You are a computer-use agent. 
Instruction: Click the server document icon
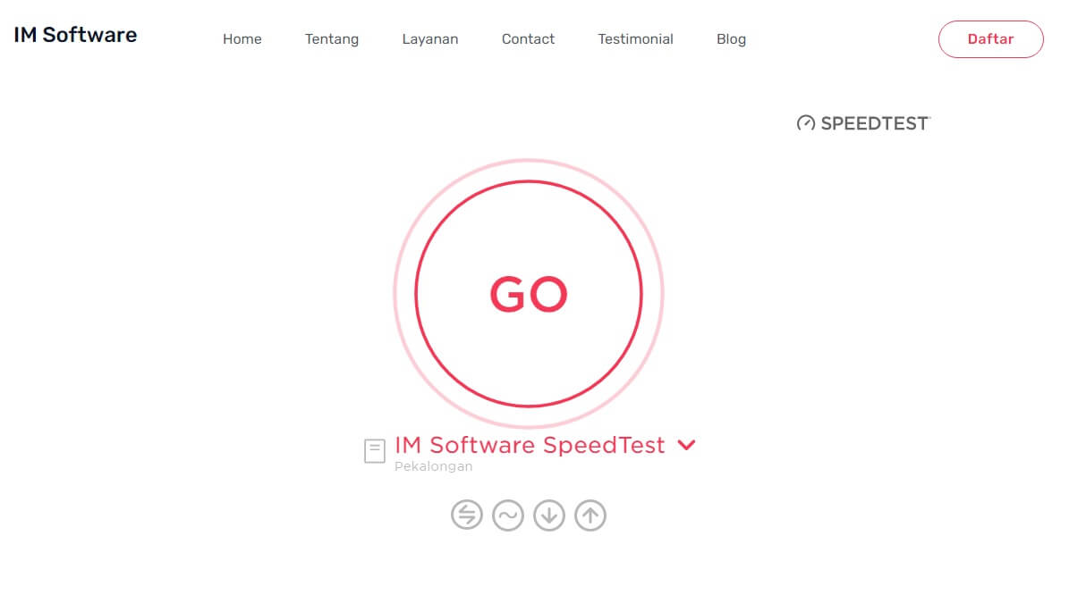[375, 451]
